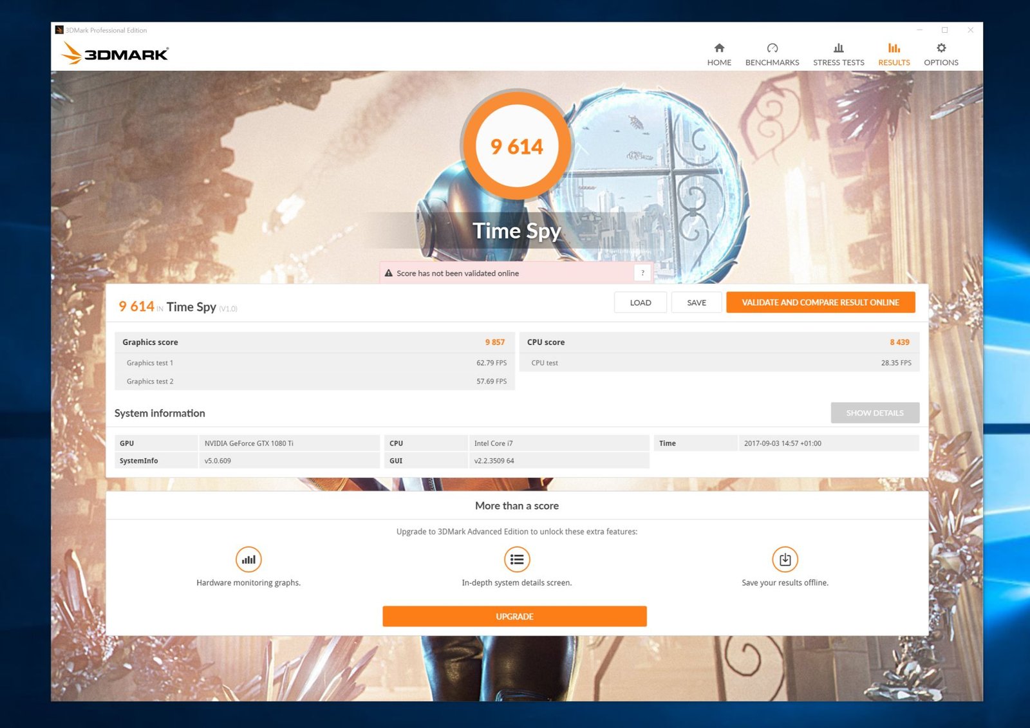Click the 57.69 FPS value
Viewport: 1030px width, 728px height.
[491, 382]
